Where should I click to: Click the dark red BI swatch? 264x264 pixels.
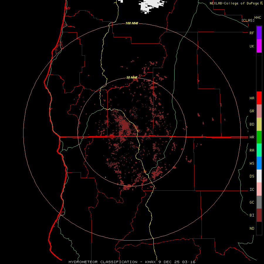click(259, 215)
